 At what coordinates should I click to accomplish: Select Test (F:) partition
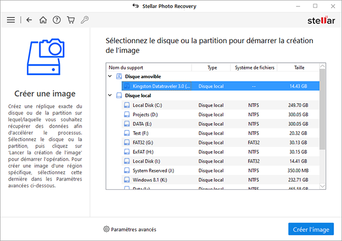pos(221,133)
